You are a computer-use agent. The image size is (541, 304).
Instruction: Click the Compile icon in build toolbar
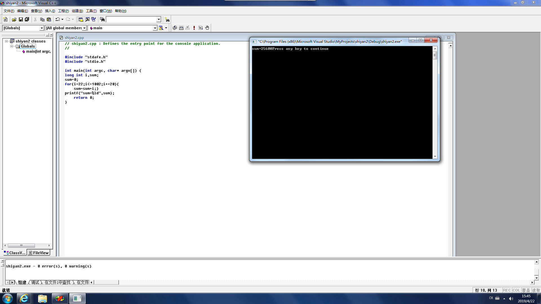(x=175, y=28)
